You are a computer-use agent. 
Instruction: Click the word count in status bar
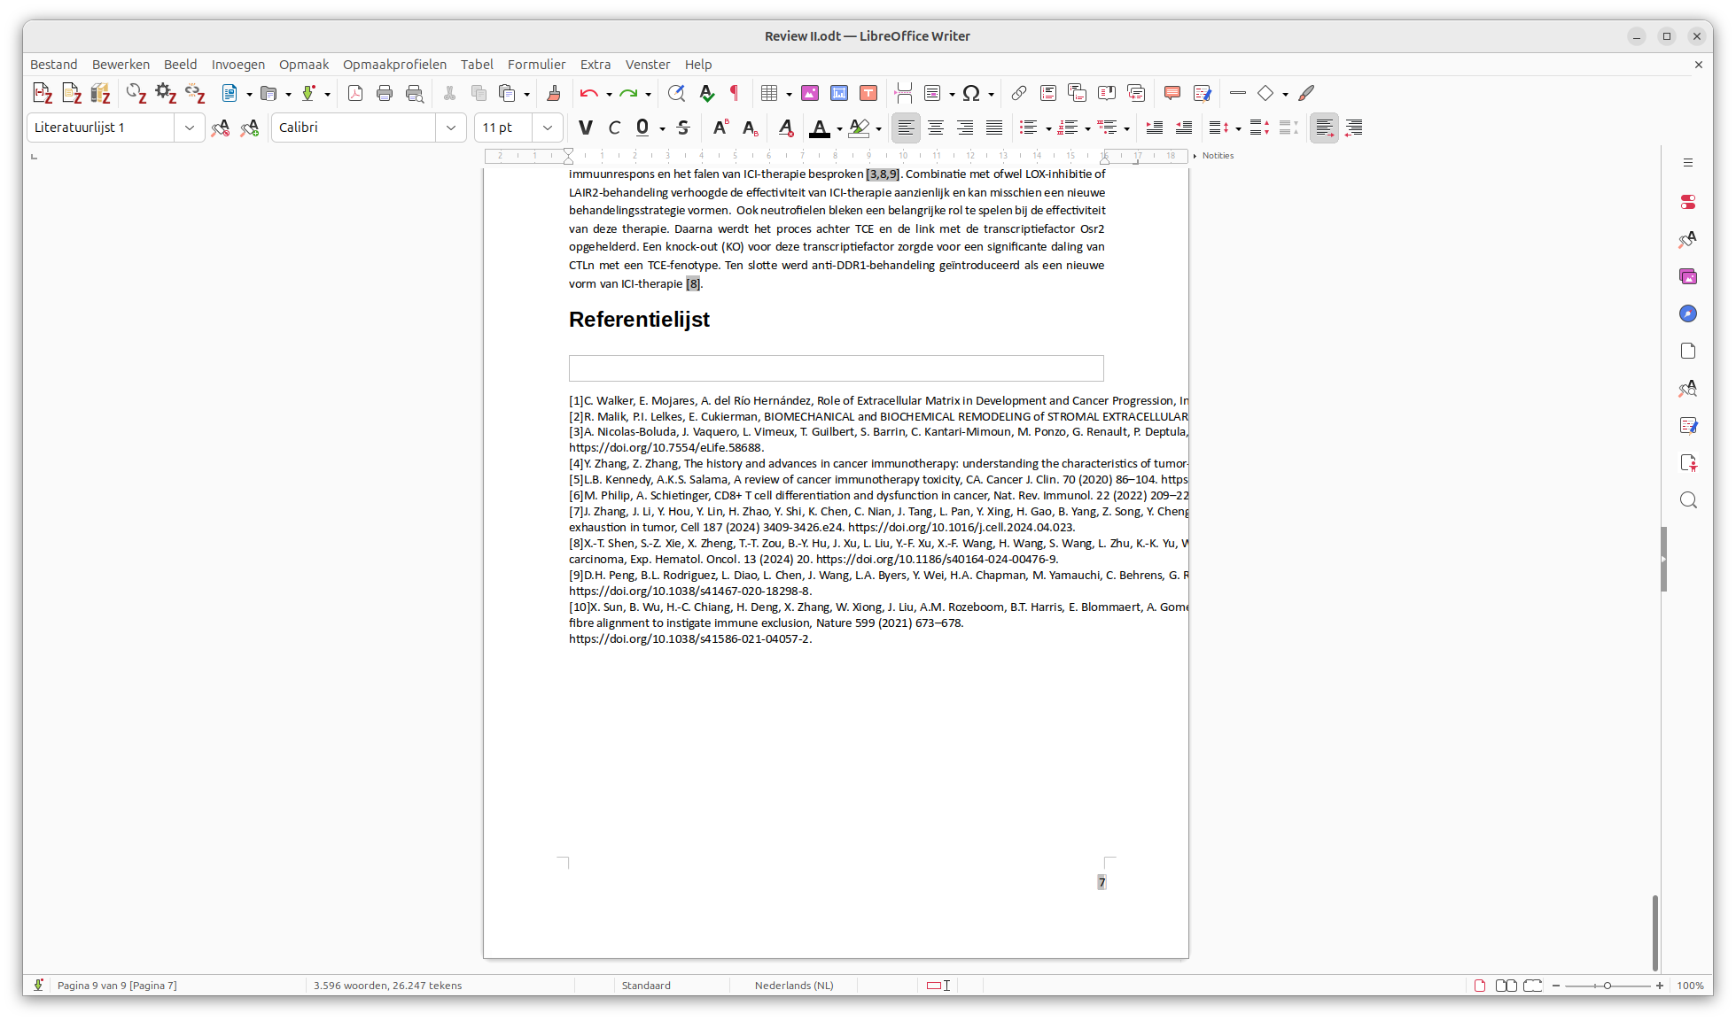coord(387,986)
